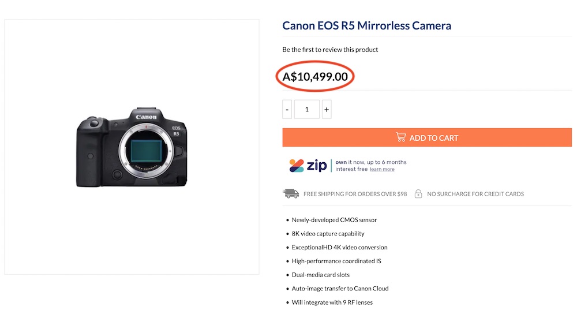
Task: Click the NO SURCHARGE FOR CREDIT CARDS text
Action: (x=475, y=194)
